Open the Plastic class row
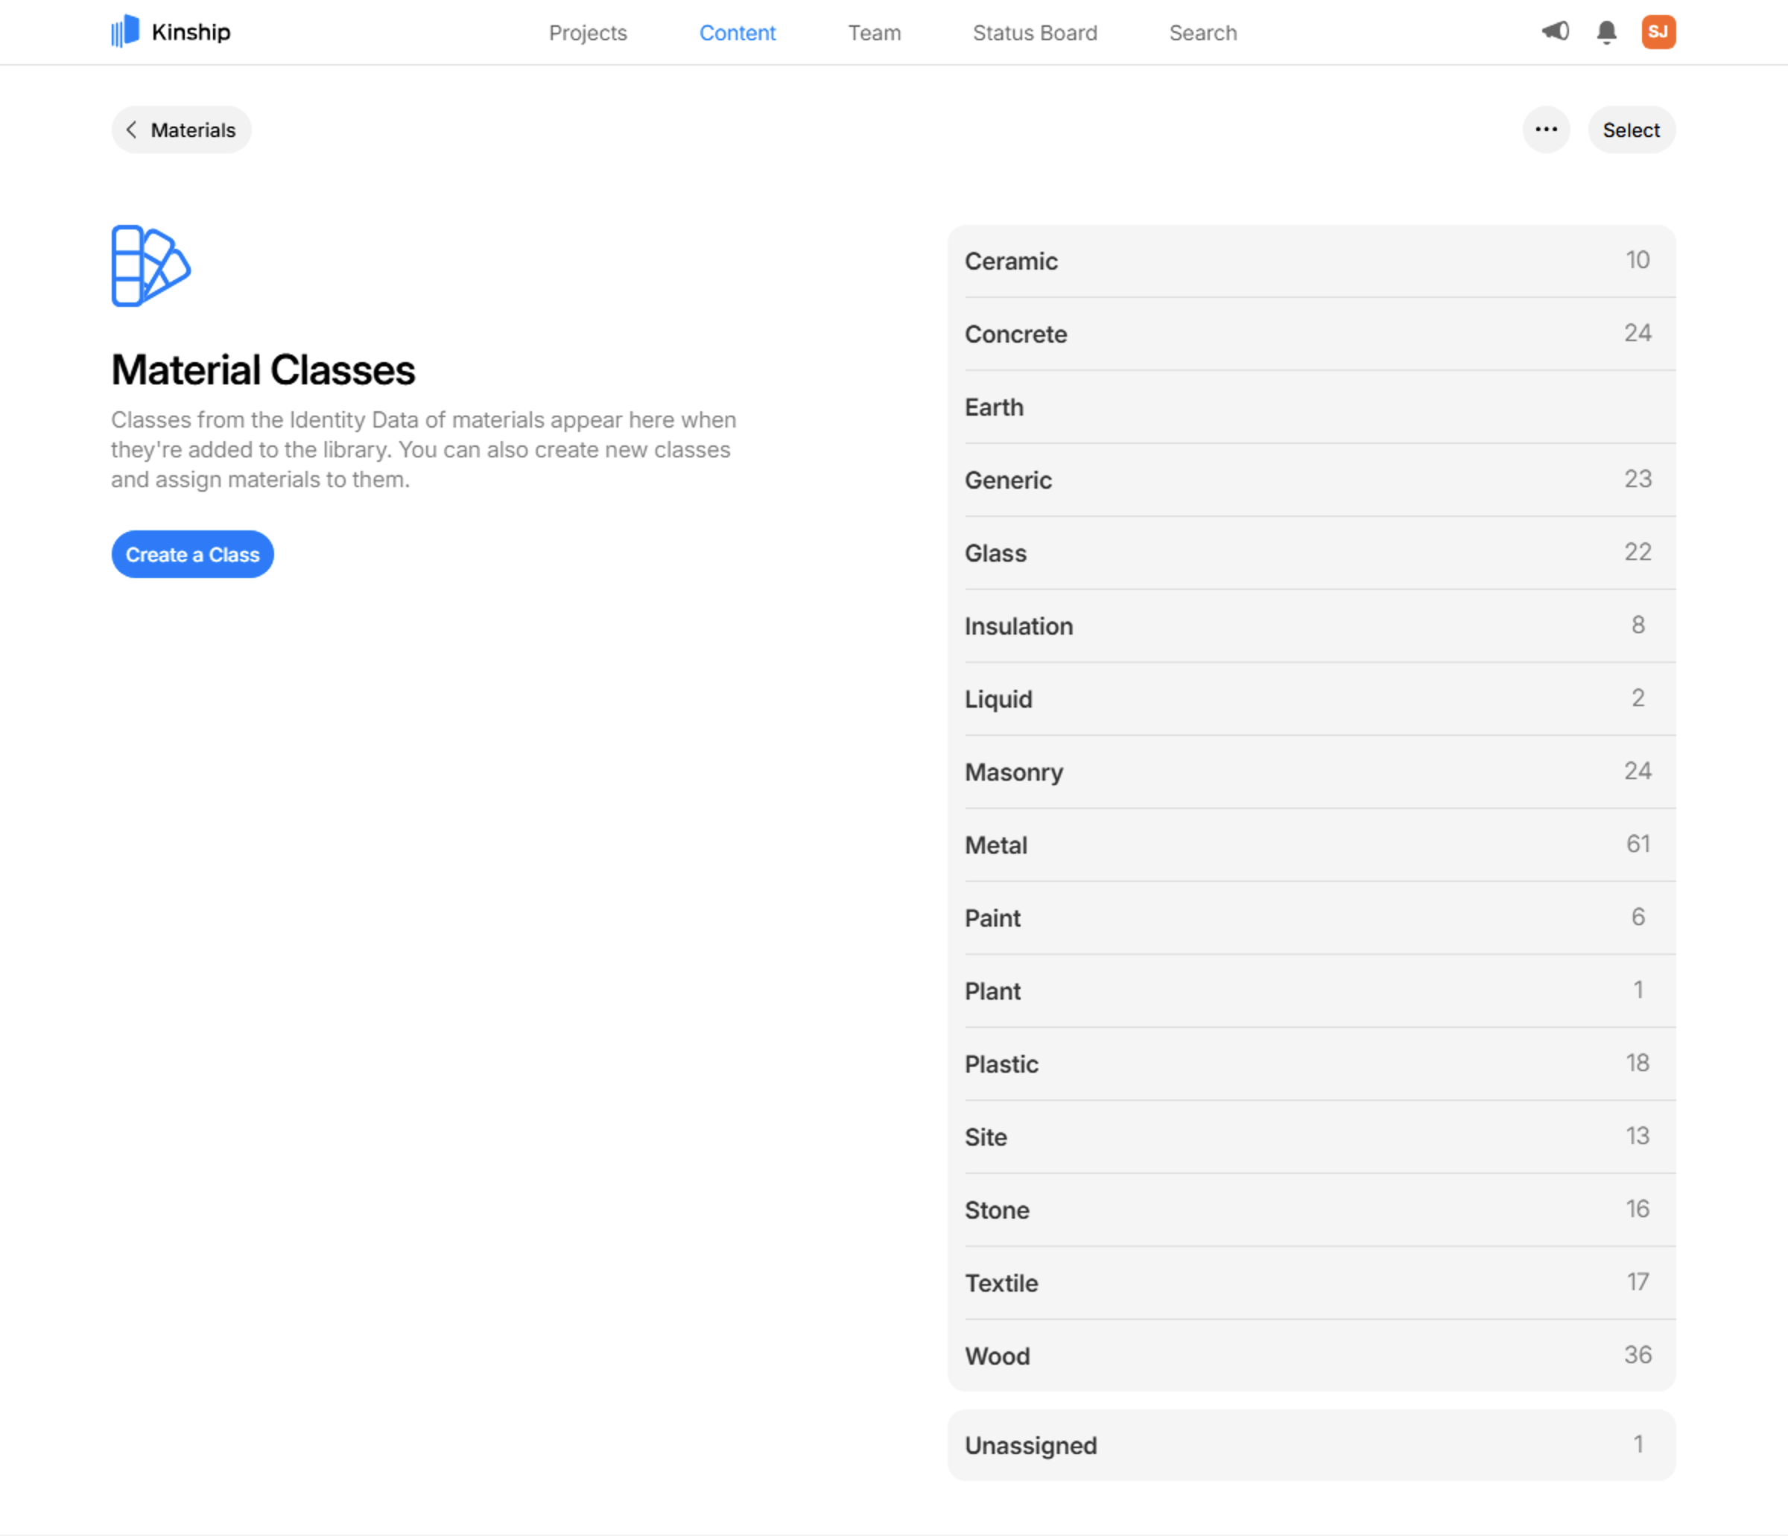Viewport: 1788px width, 1536px height. pyautogui.click(x=1310, y=1063)
